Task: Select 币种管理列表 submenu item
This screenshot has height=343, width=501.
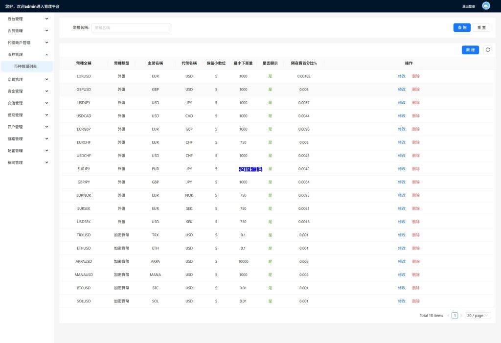Action: point(25,67)
